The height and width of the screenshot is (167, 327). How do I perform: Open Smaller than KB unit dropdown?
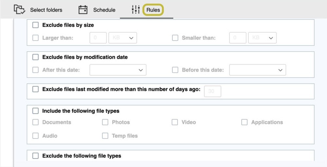[x=262, y=38]
